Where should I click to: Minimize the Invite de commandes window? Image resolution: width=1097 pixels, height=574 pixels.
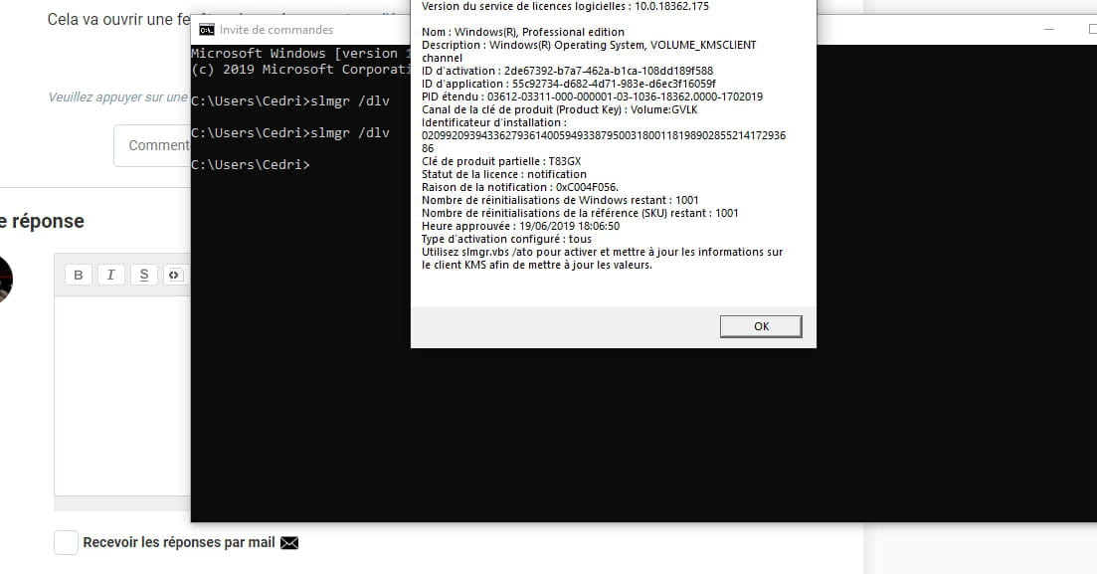tap(1048, 30)
